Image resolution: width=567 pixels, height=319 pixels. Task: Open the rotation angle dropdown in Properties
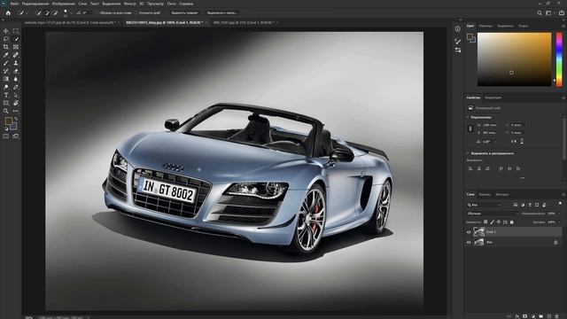[x=494, y=142]
